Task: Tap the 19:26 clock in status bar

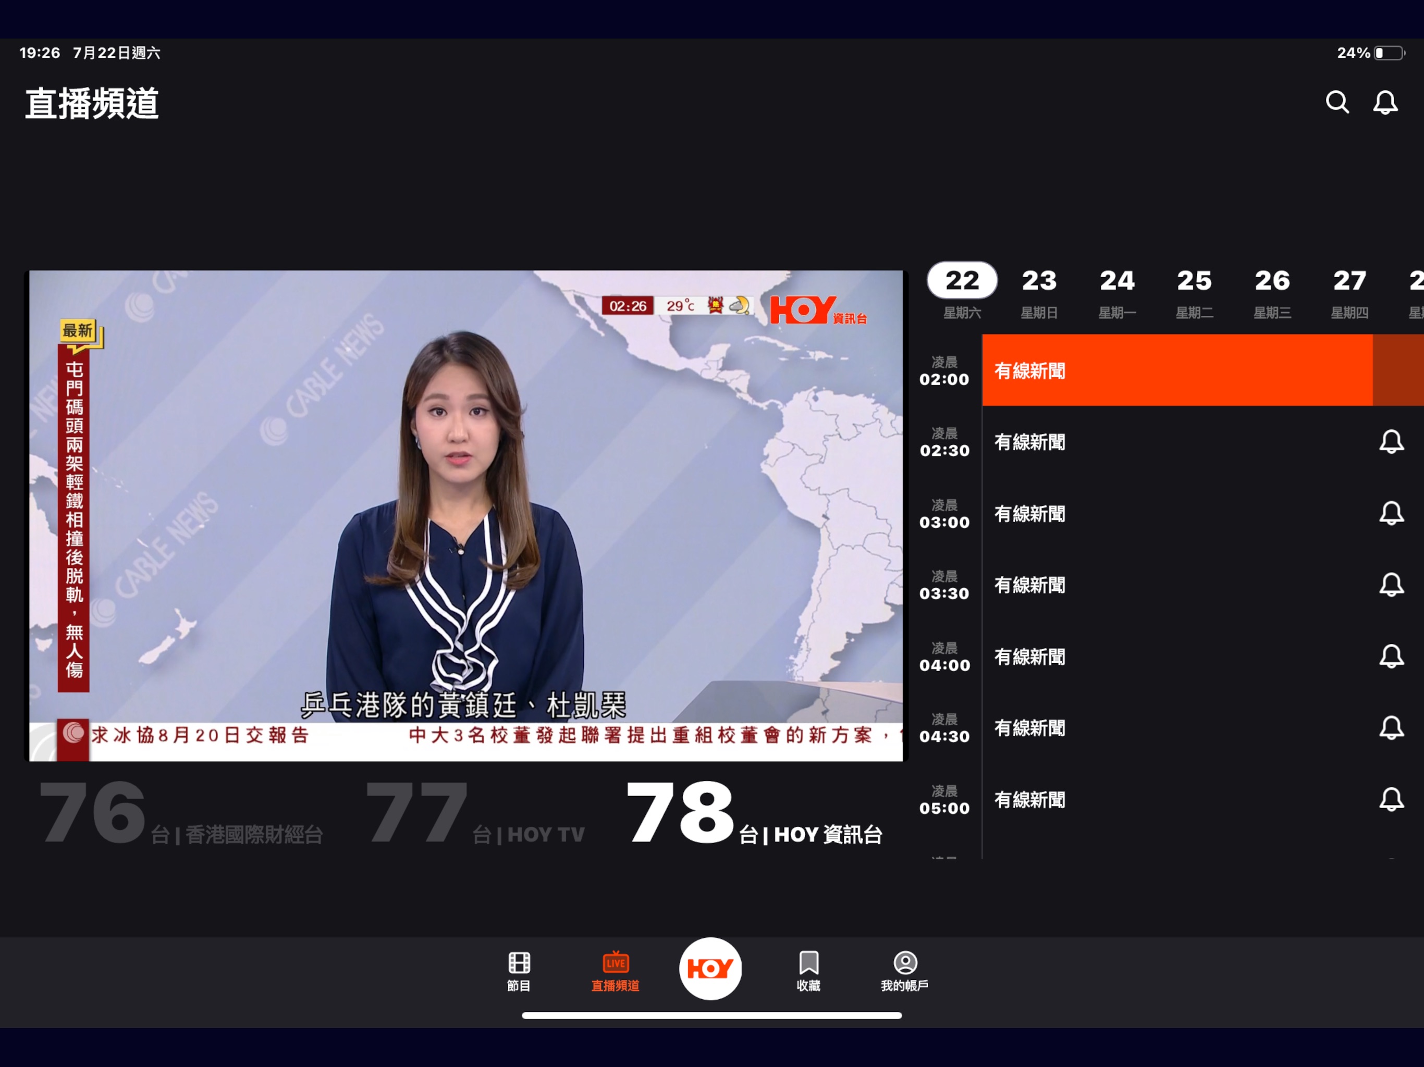Action: click(40, 53)
